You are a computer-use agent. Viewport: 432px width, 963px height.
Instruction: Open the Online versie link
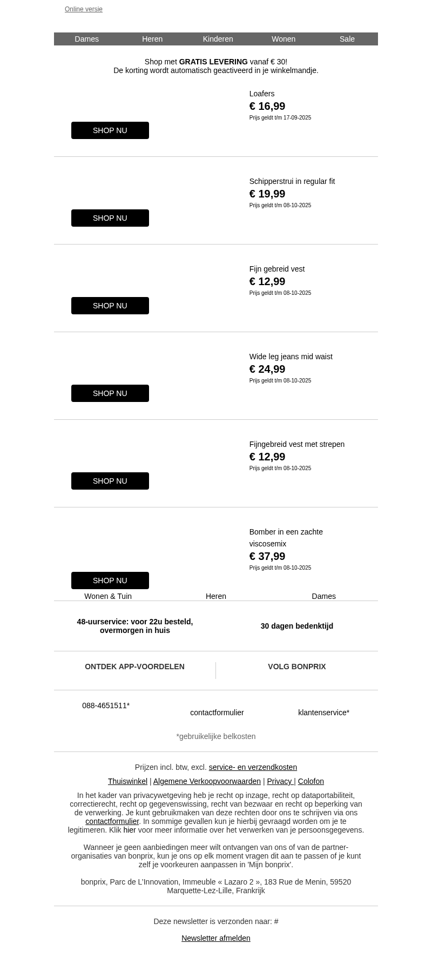click(83, 9)
